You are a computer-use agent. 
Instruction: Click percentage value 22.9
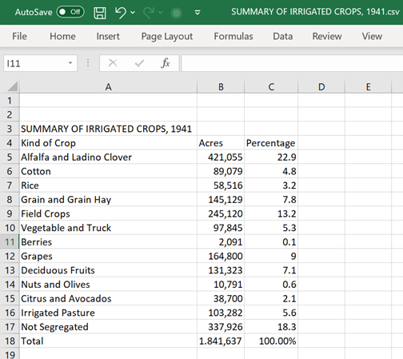pyautogui.click(x=271, y=158)
